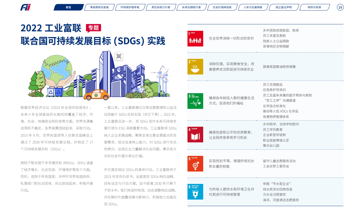Open the 人本为先雇佣者 tab
Screen dimensions: 354x210
click(253, 7)
